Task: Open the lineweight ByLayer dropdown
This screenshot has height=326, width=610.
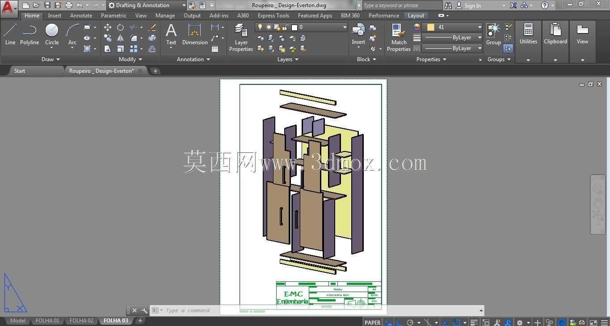Action: coord(453,38)
